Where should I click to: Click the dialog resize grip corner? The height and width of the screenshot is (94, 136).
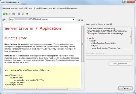pos(133,91)
